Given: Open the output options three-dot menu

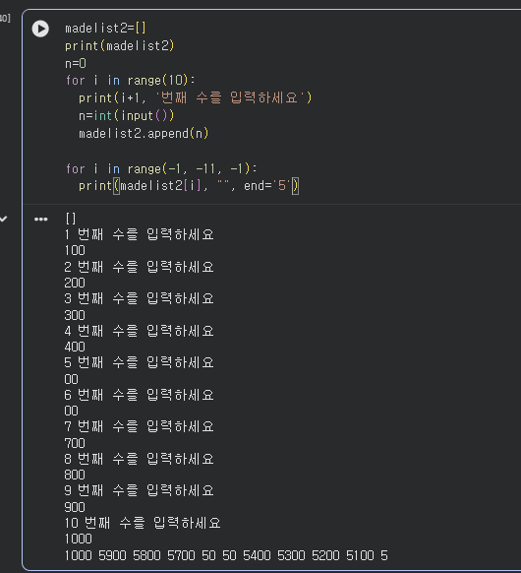Looking at the screenshot, I should point(41,220).
